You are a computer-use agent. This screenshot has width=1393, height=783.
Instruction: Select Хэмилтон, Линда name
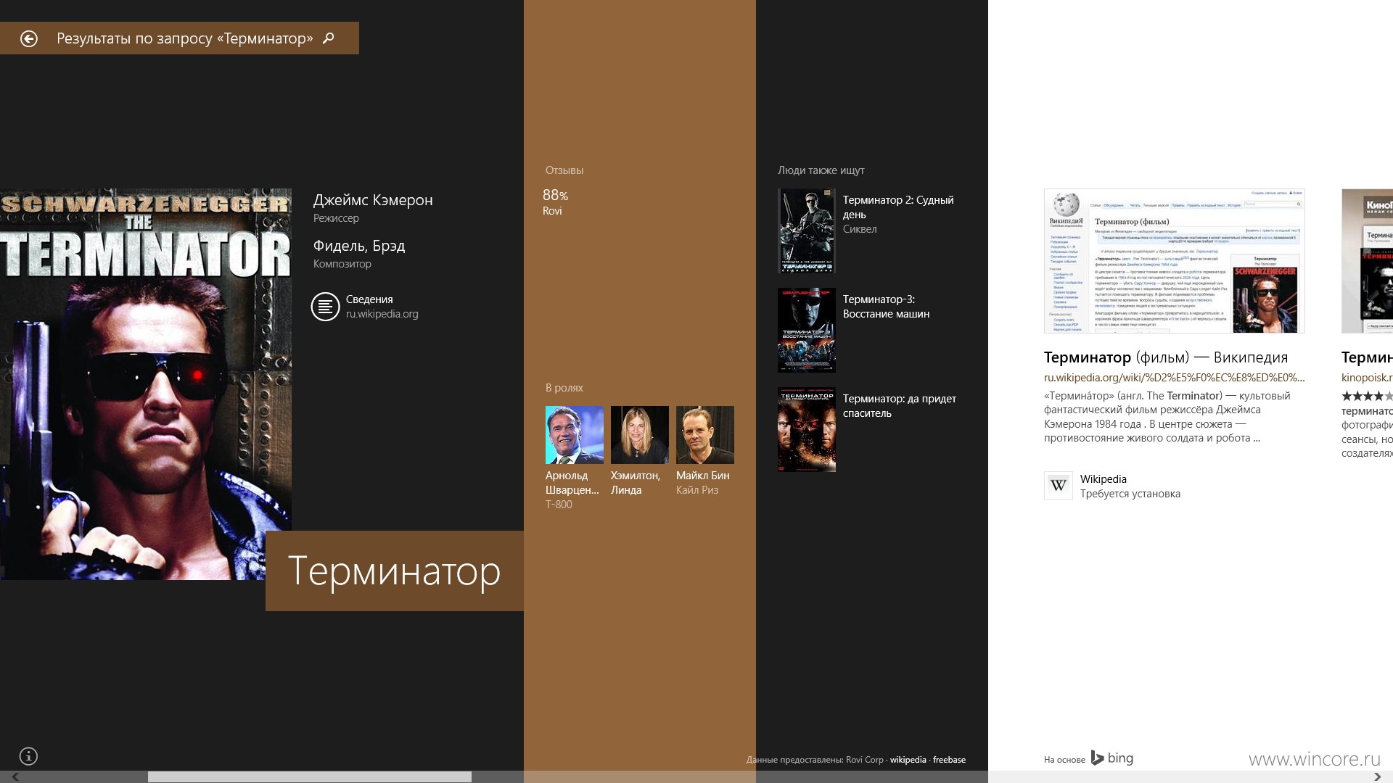click(636, 483)
